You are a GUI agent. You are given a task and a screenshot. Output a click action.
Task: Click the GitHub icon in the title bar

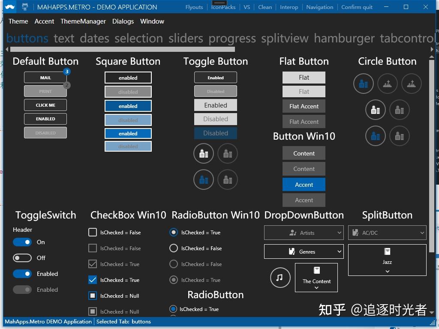coord(24,7)
